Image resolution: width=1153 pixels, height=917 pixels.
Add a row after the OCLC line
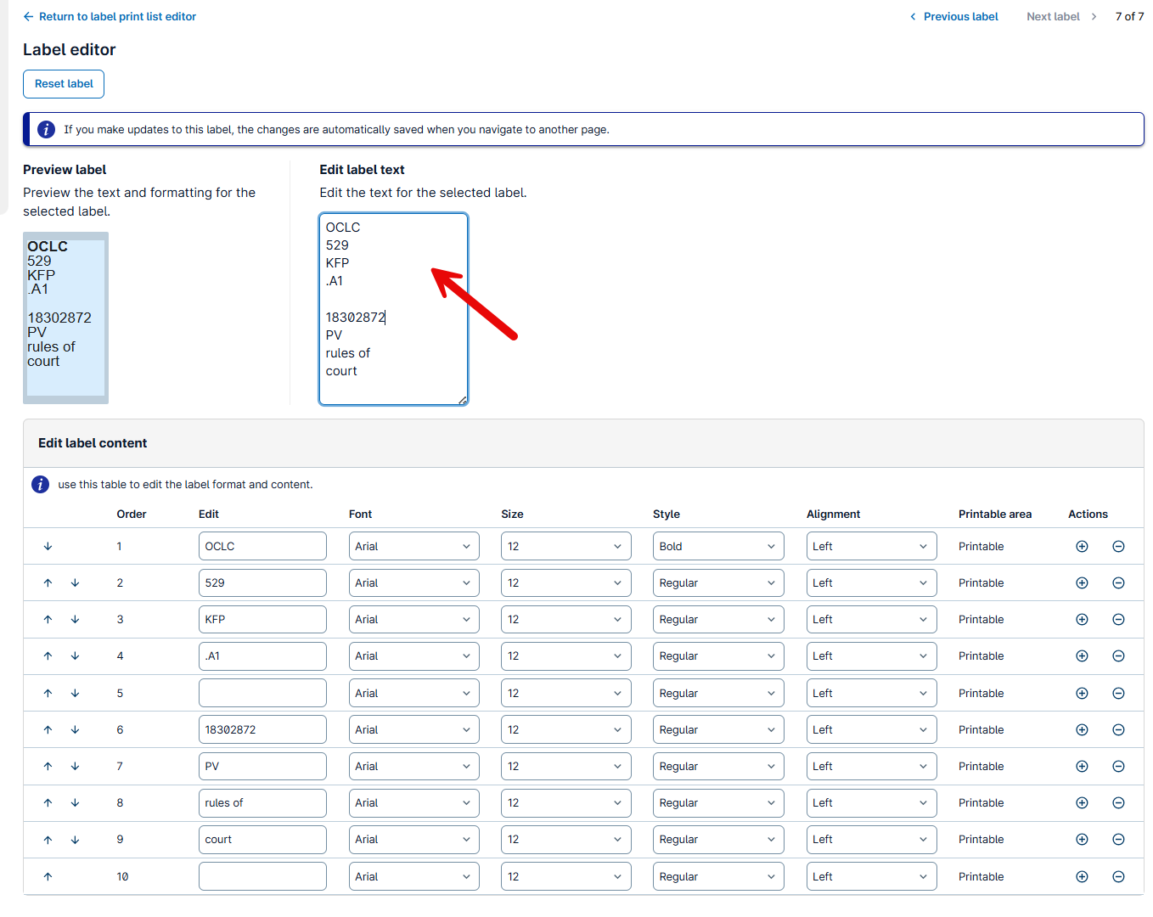click(1082, 547)
